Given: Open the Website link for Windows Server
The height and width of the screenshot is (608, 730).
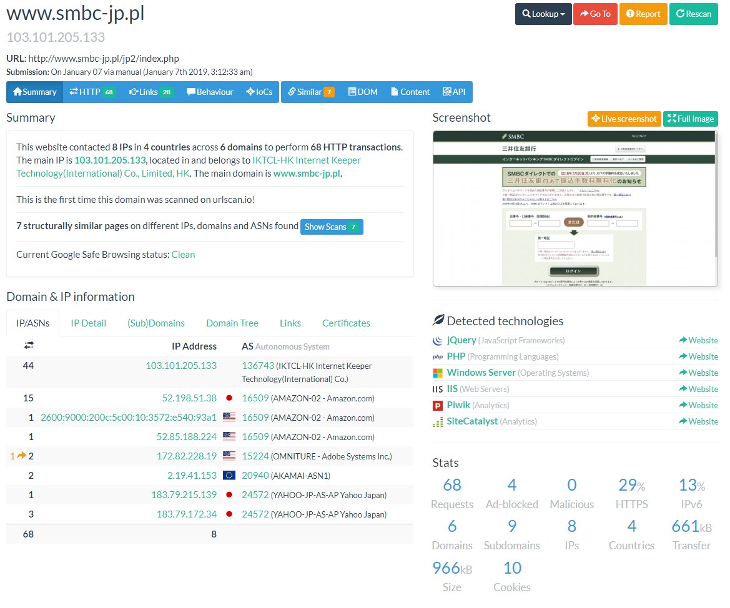Looking at the screenshot, I should click(x=698, y=373).
